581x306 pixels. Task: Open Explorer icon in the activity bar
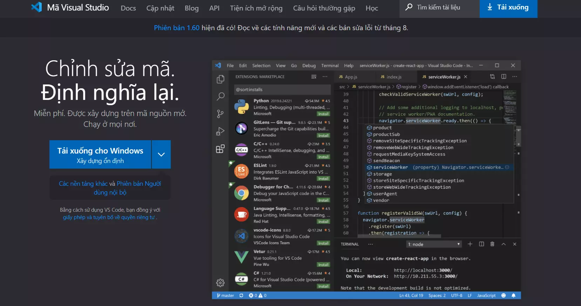221,80
